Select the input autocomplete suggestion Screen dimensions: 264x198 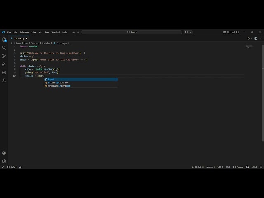coord(81,79)
